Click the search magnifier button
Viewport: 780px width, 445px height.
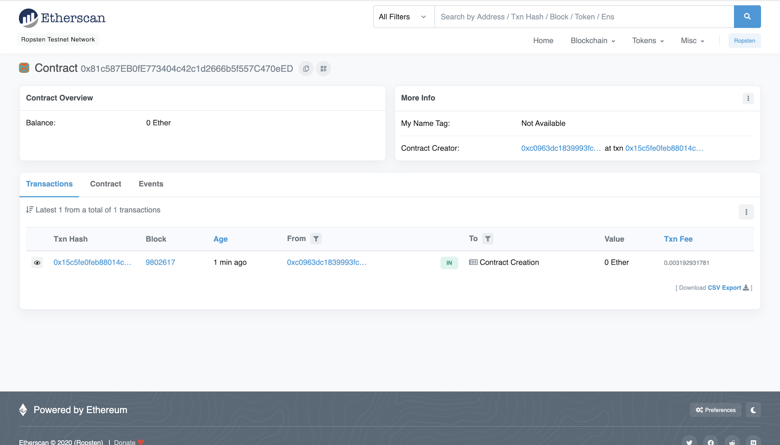pos(747,17)
